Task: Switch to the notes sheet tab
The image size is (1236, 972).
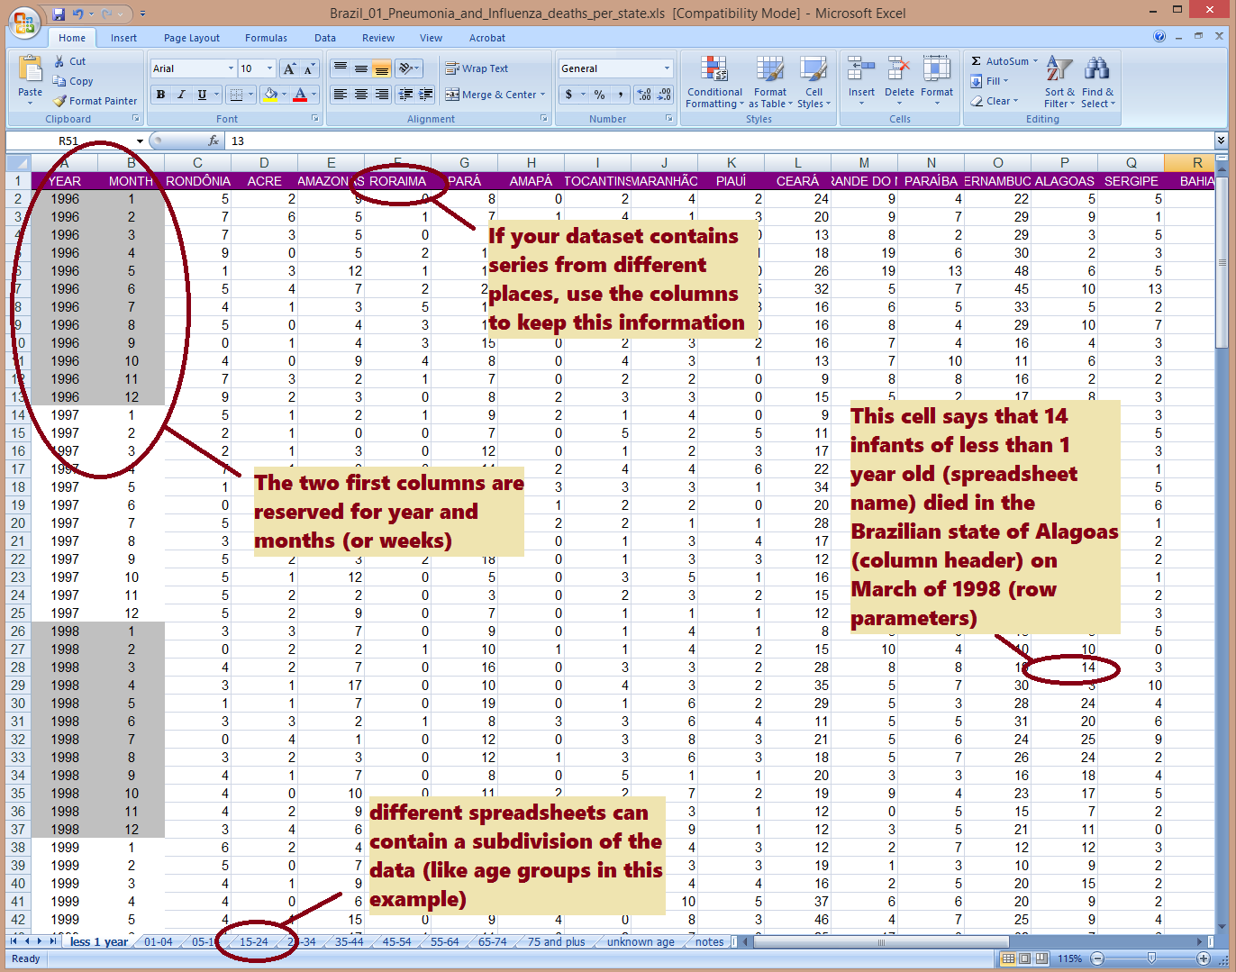Action: [x=710, y=941]
